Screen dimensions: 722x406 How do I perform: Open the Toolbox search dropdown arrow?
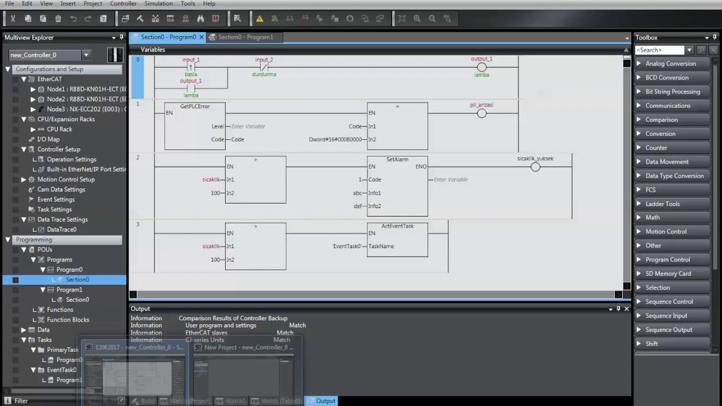pyautogui.click(x=689, y=50)
